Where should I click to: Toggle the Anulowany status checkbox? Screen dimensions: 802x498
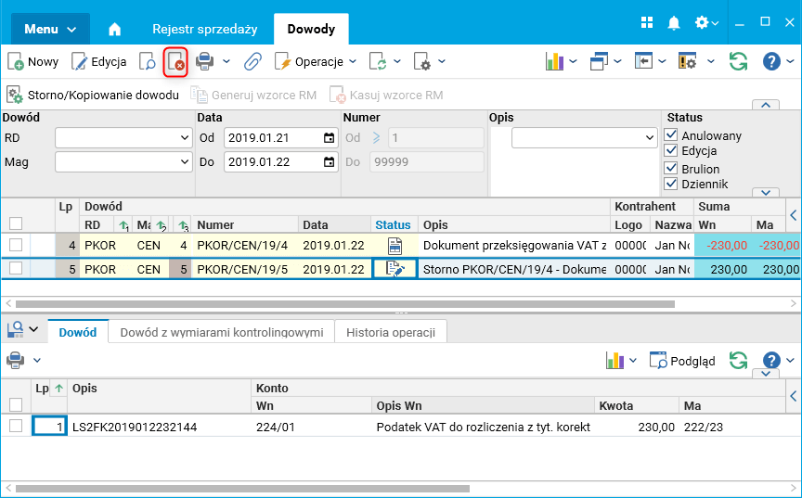click(x=670, y=134)
